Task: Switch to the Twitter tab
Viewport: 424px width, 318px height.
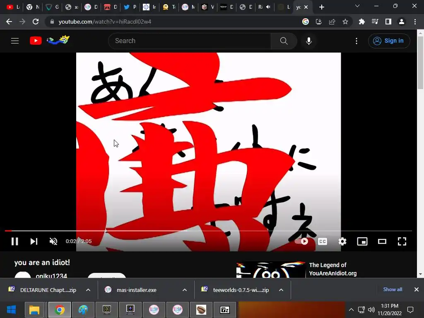Action: [130, 7]
